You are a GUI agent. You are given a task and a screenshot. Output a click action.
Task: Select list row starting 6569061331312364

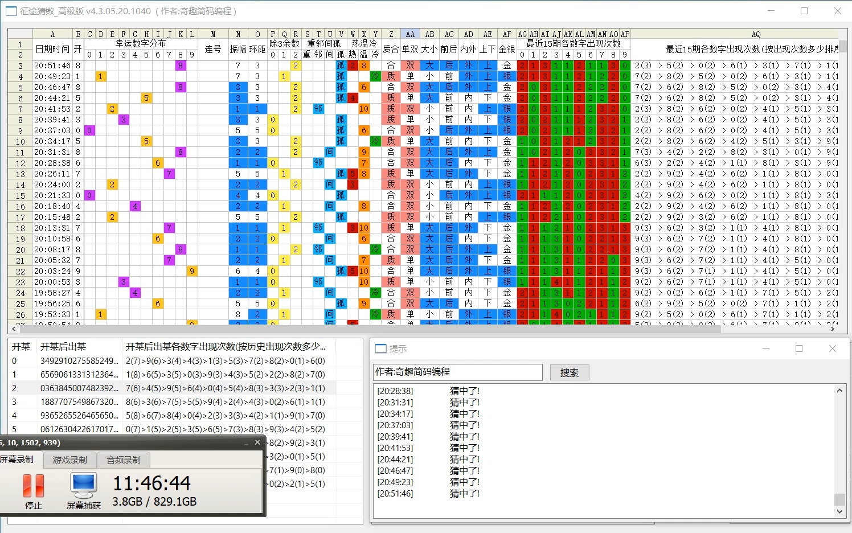point(173,375)
